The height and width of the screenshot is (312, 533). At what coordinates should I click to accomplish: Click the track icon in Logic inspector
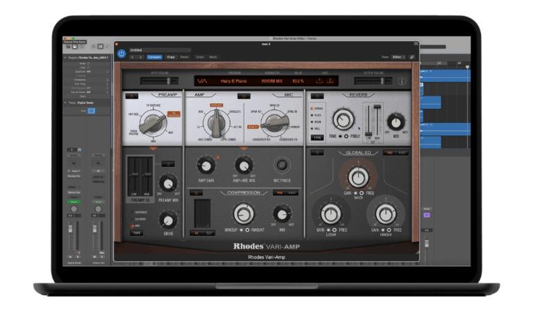(x=92, y=111)
